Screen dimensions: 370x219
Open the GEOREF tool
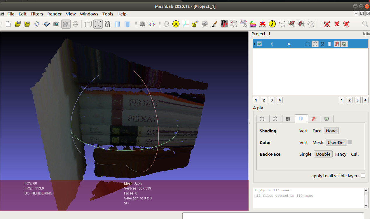tap(262, 24)
